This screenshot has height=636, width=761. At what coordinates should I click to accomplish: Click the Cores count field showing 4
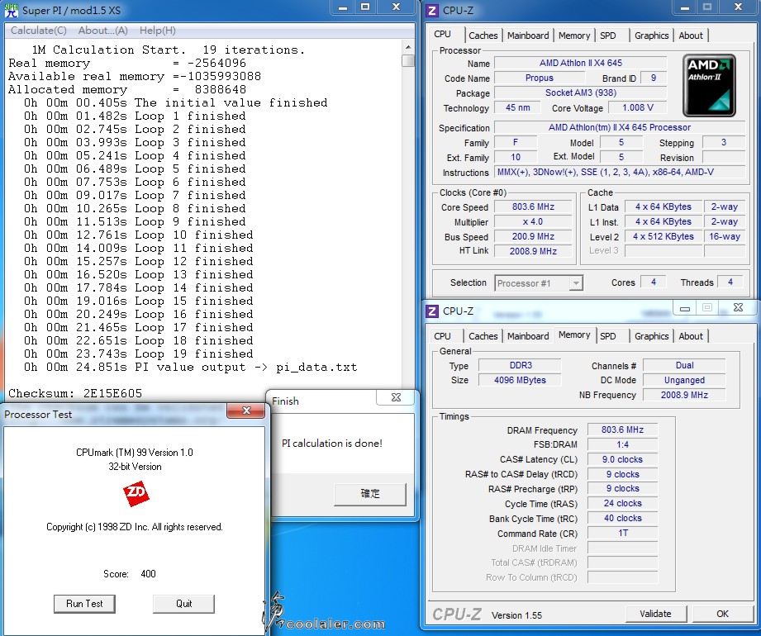point(654,282)
